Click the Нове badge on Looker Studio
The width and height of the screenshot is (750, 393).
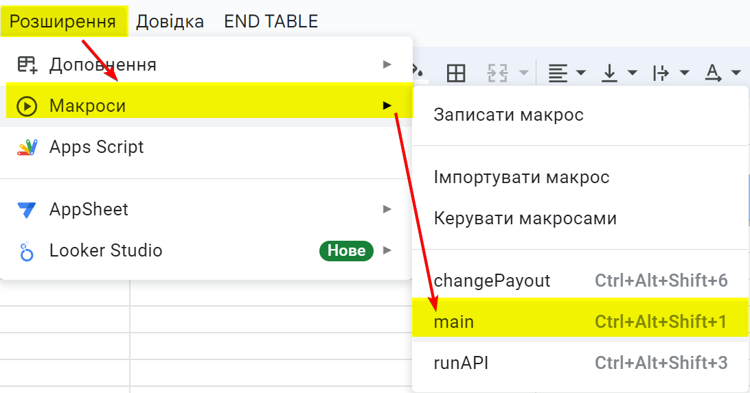click(x=346, y=251)
